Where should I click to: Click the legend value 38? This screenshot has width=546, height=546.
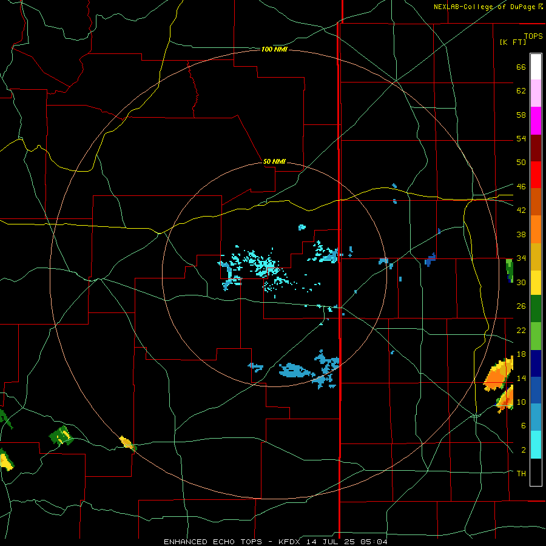pyautogui.click(x=521, y=234)
